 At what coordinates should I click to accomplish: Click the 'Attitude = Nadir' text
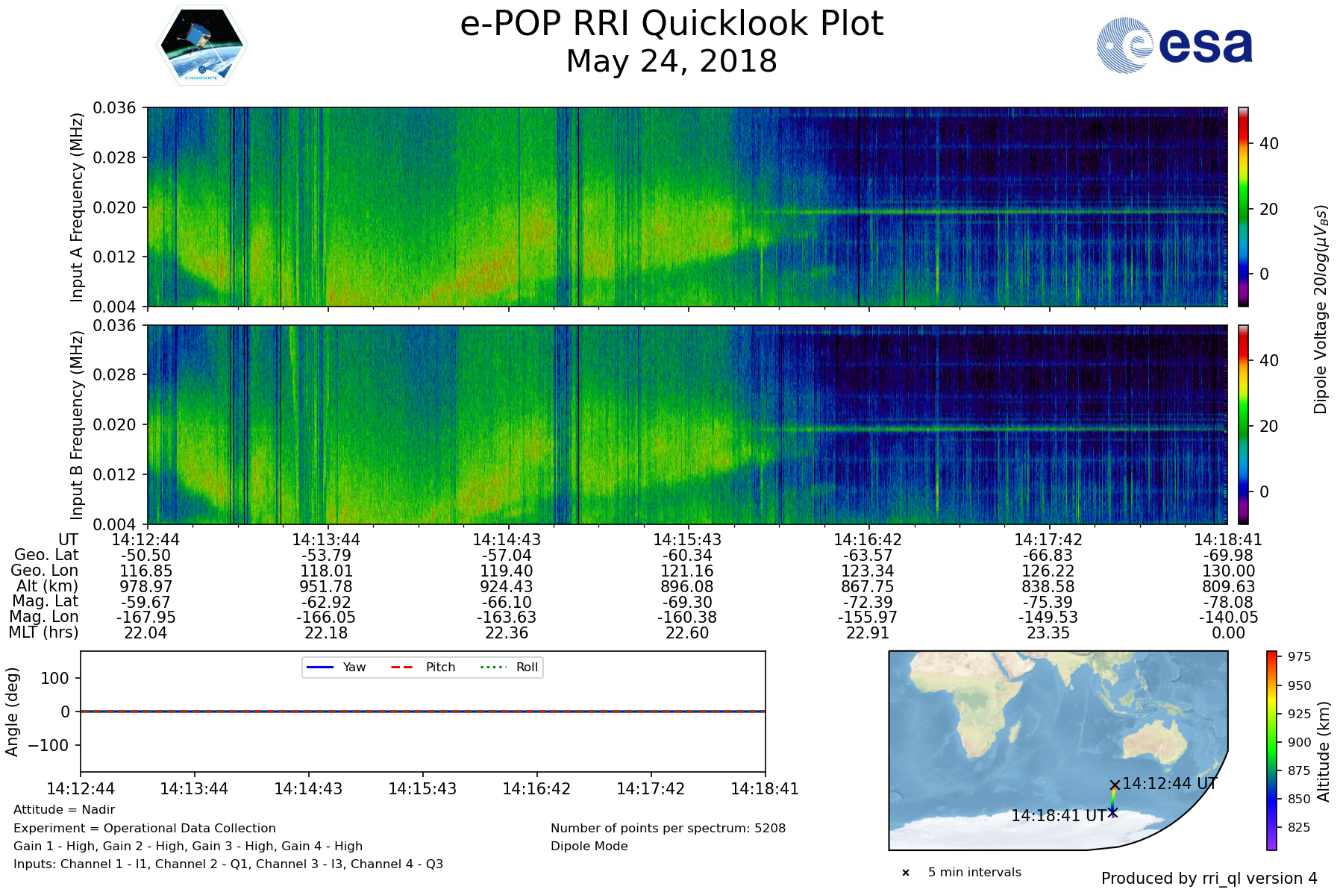pos(64,810)
